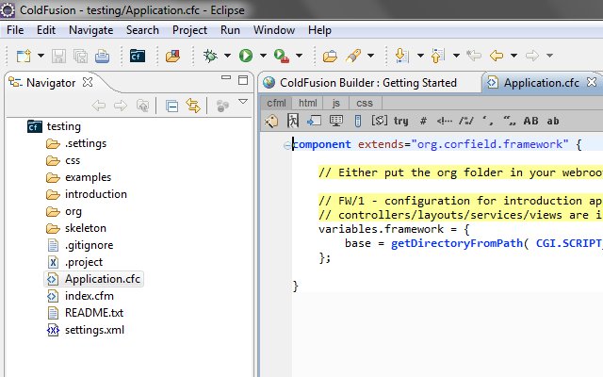The width and height of the screenshot is (603, 377).
Task: Open the External Tools dropdown arrow
Action: pos(299,56)
